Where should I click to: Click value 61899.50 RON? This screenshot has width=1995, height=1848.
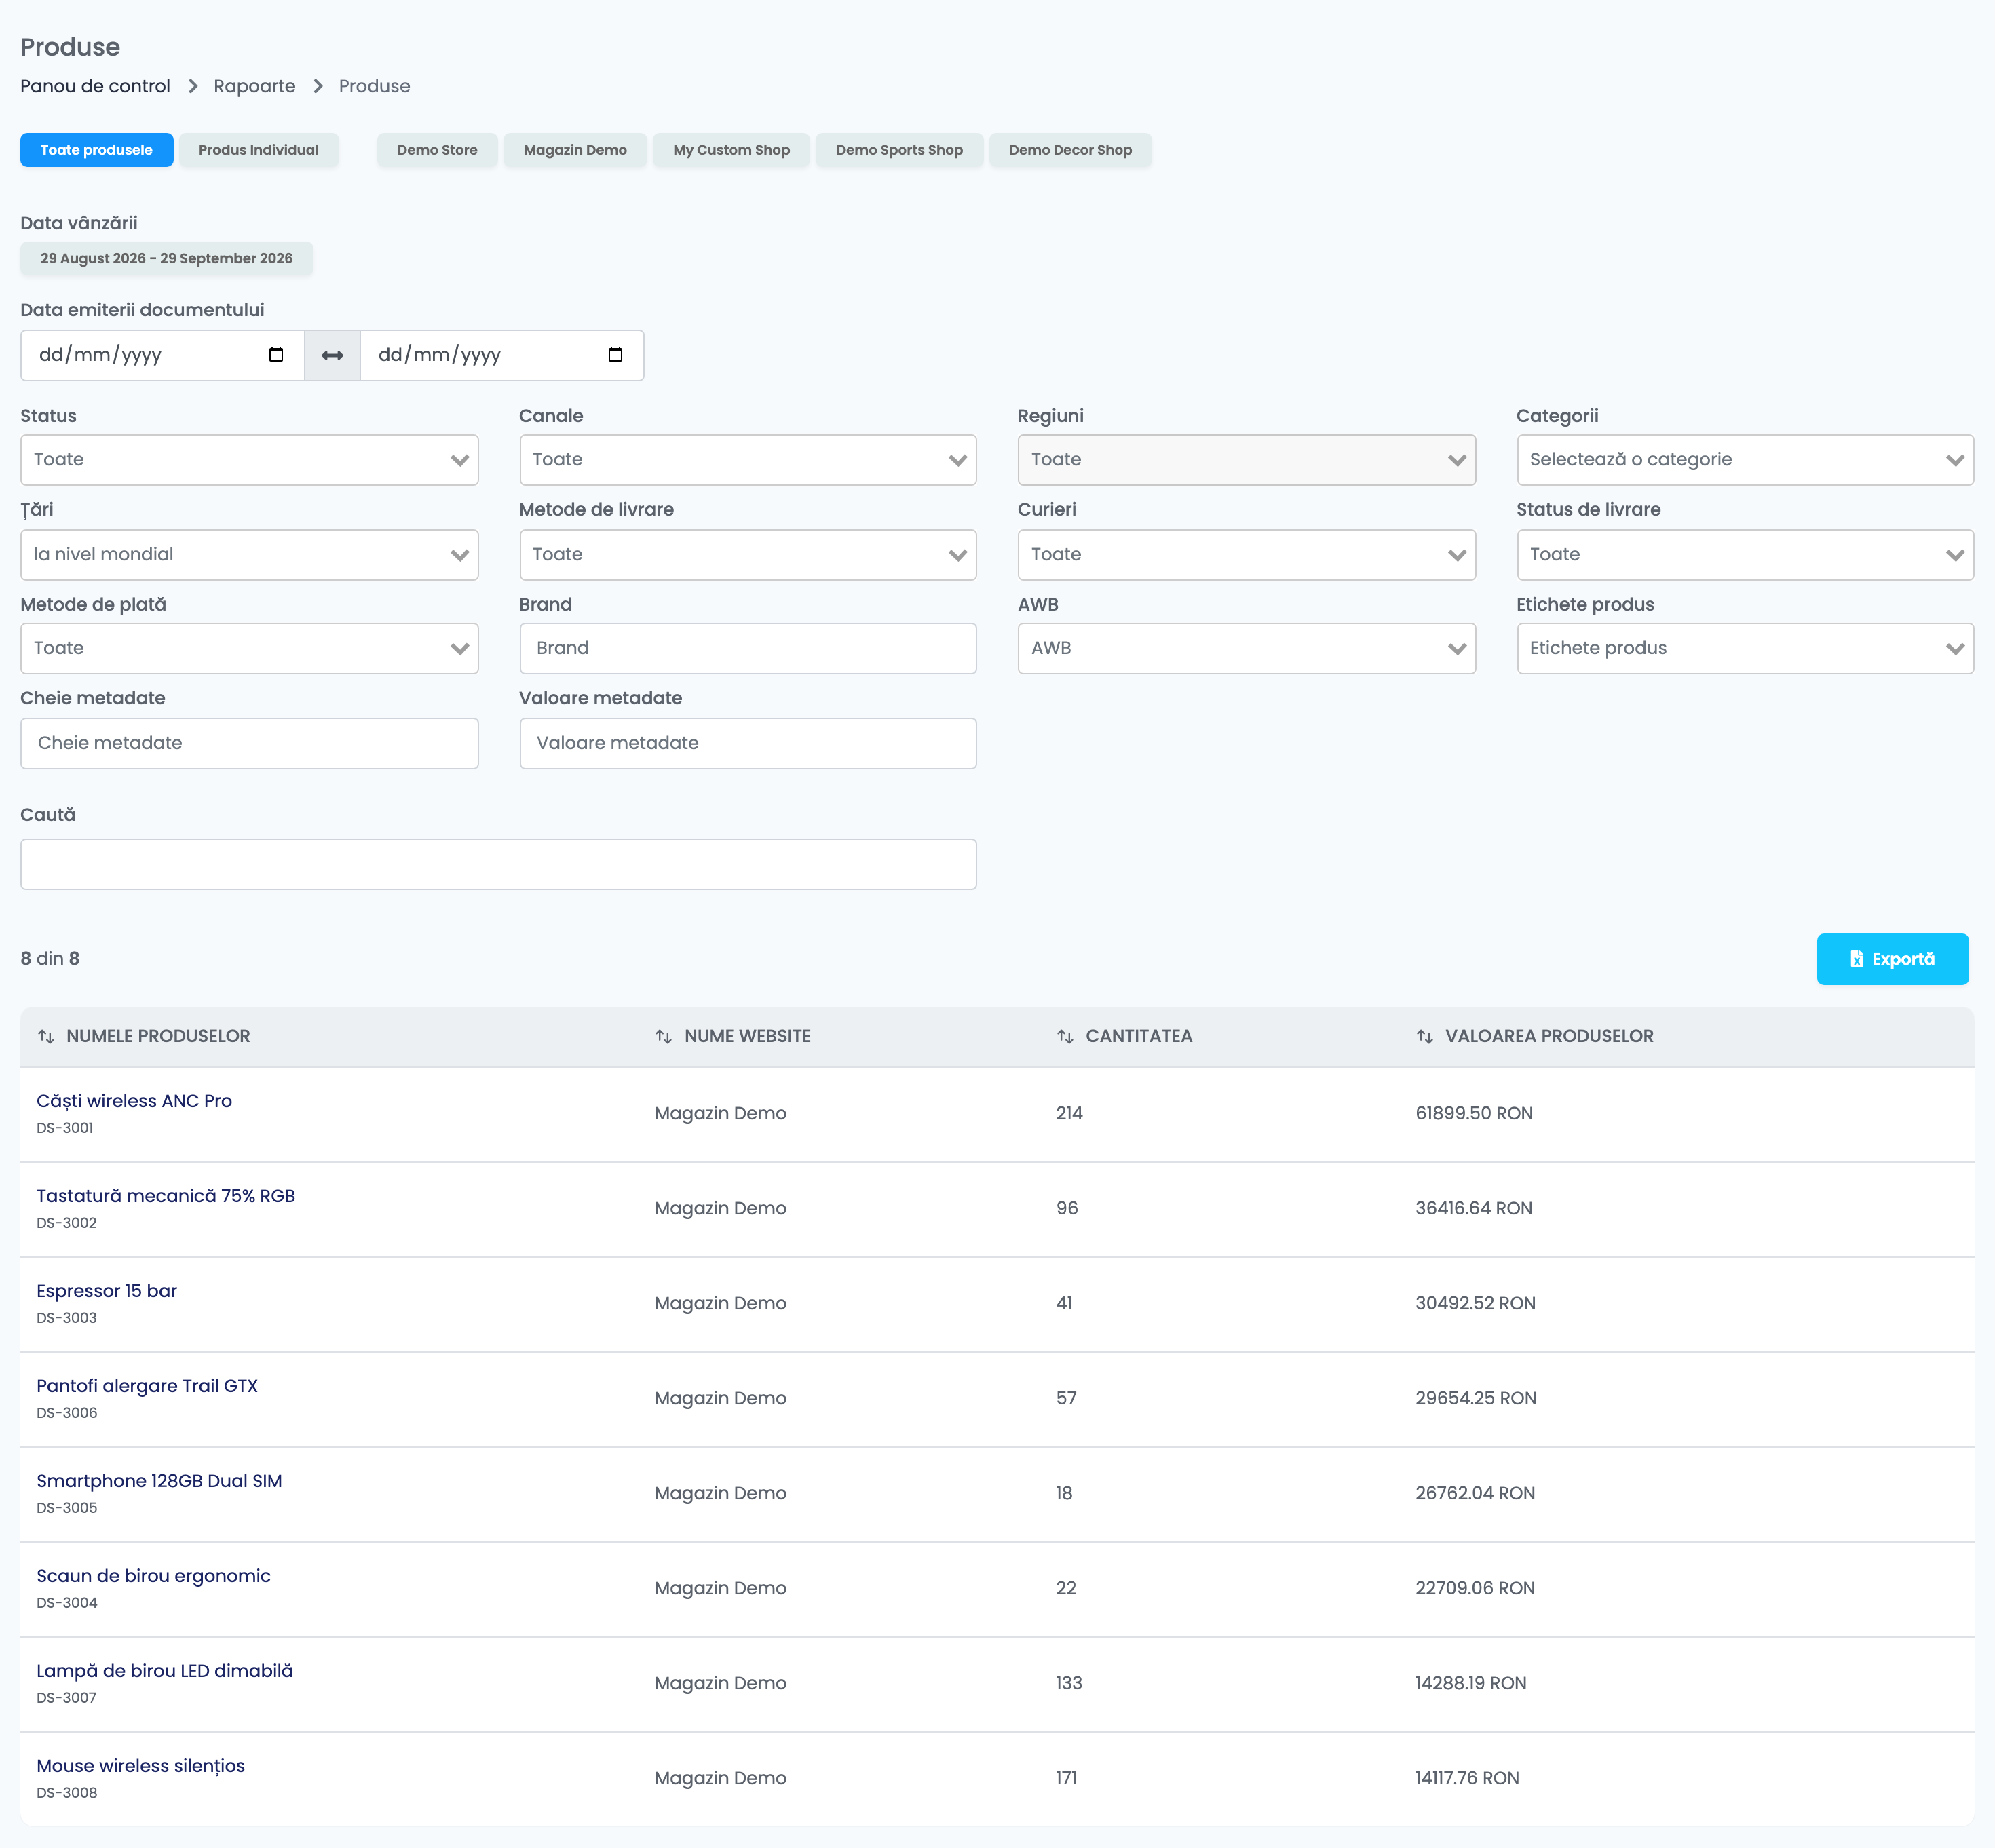click(1474, 1113)
